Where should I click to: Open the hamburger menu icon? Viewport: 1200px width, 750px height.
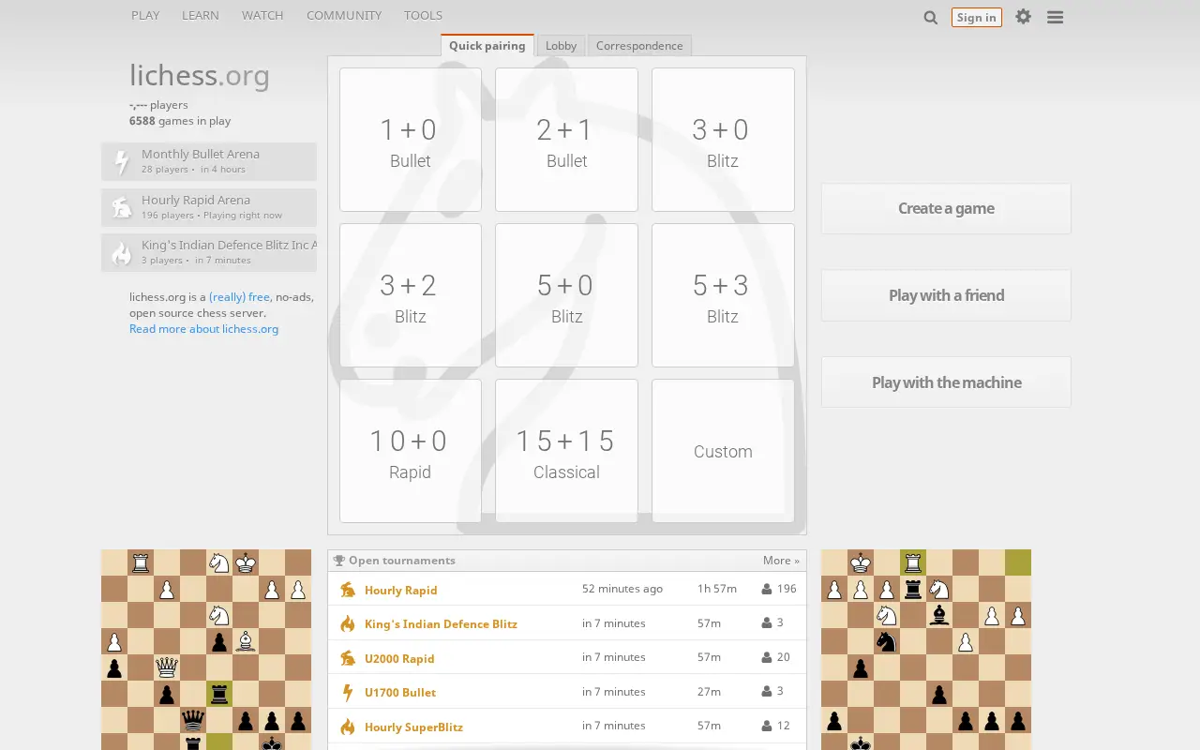[1055, 17]
